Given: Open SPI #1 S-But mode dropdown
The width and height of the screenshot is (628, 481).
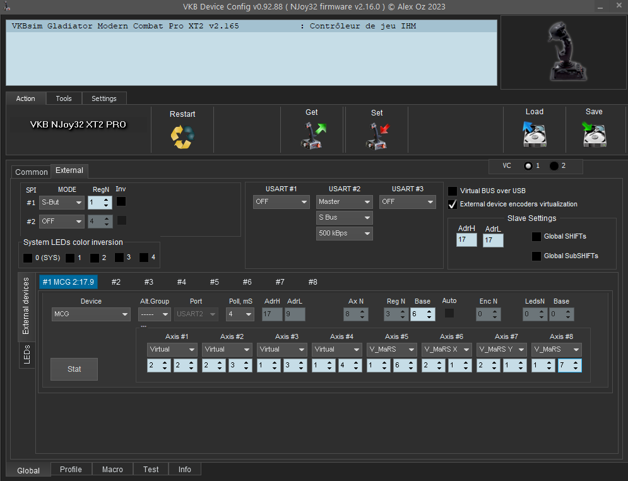Looking at the screenshot, I should (61, 203).
